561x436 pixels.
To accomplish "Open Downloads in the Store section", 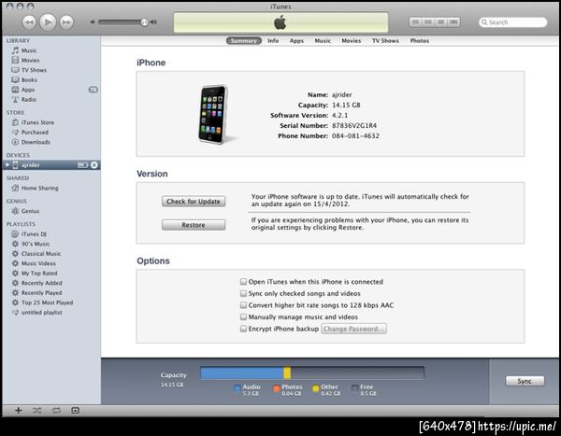I will (31, 142).
